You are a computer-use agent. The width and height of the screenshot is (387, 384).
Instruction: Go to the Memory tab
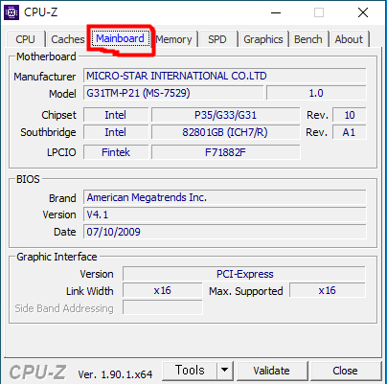[174, 39]
